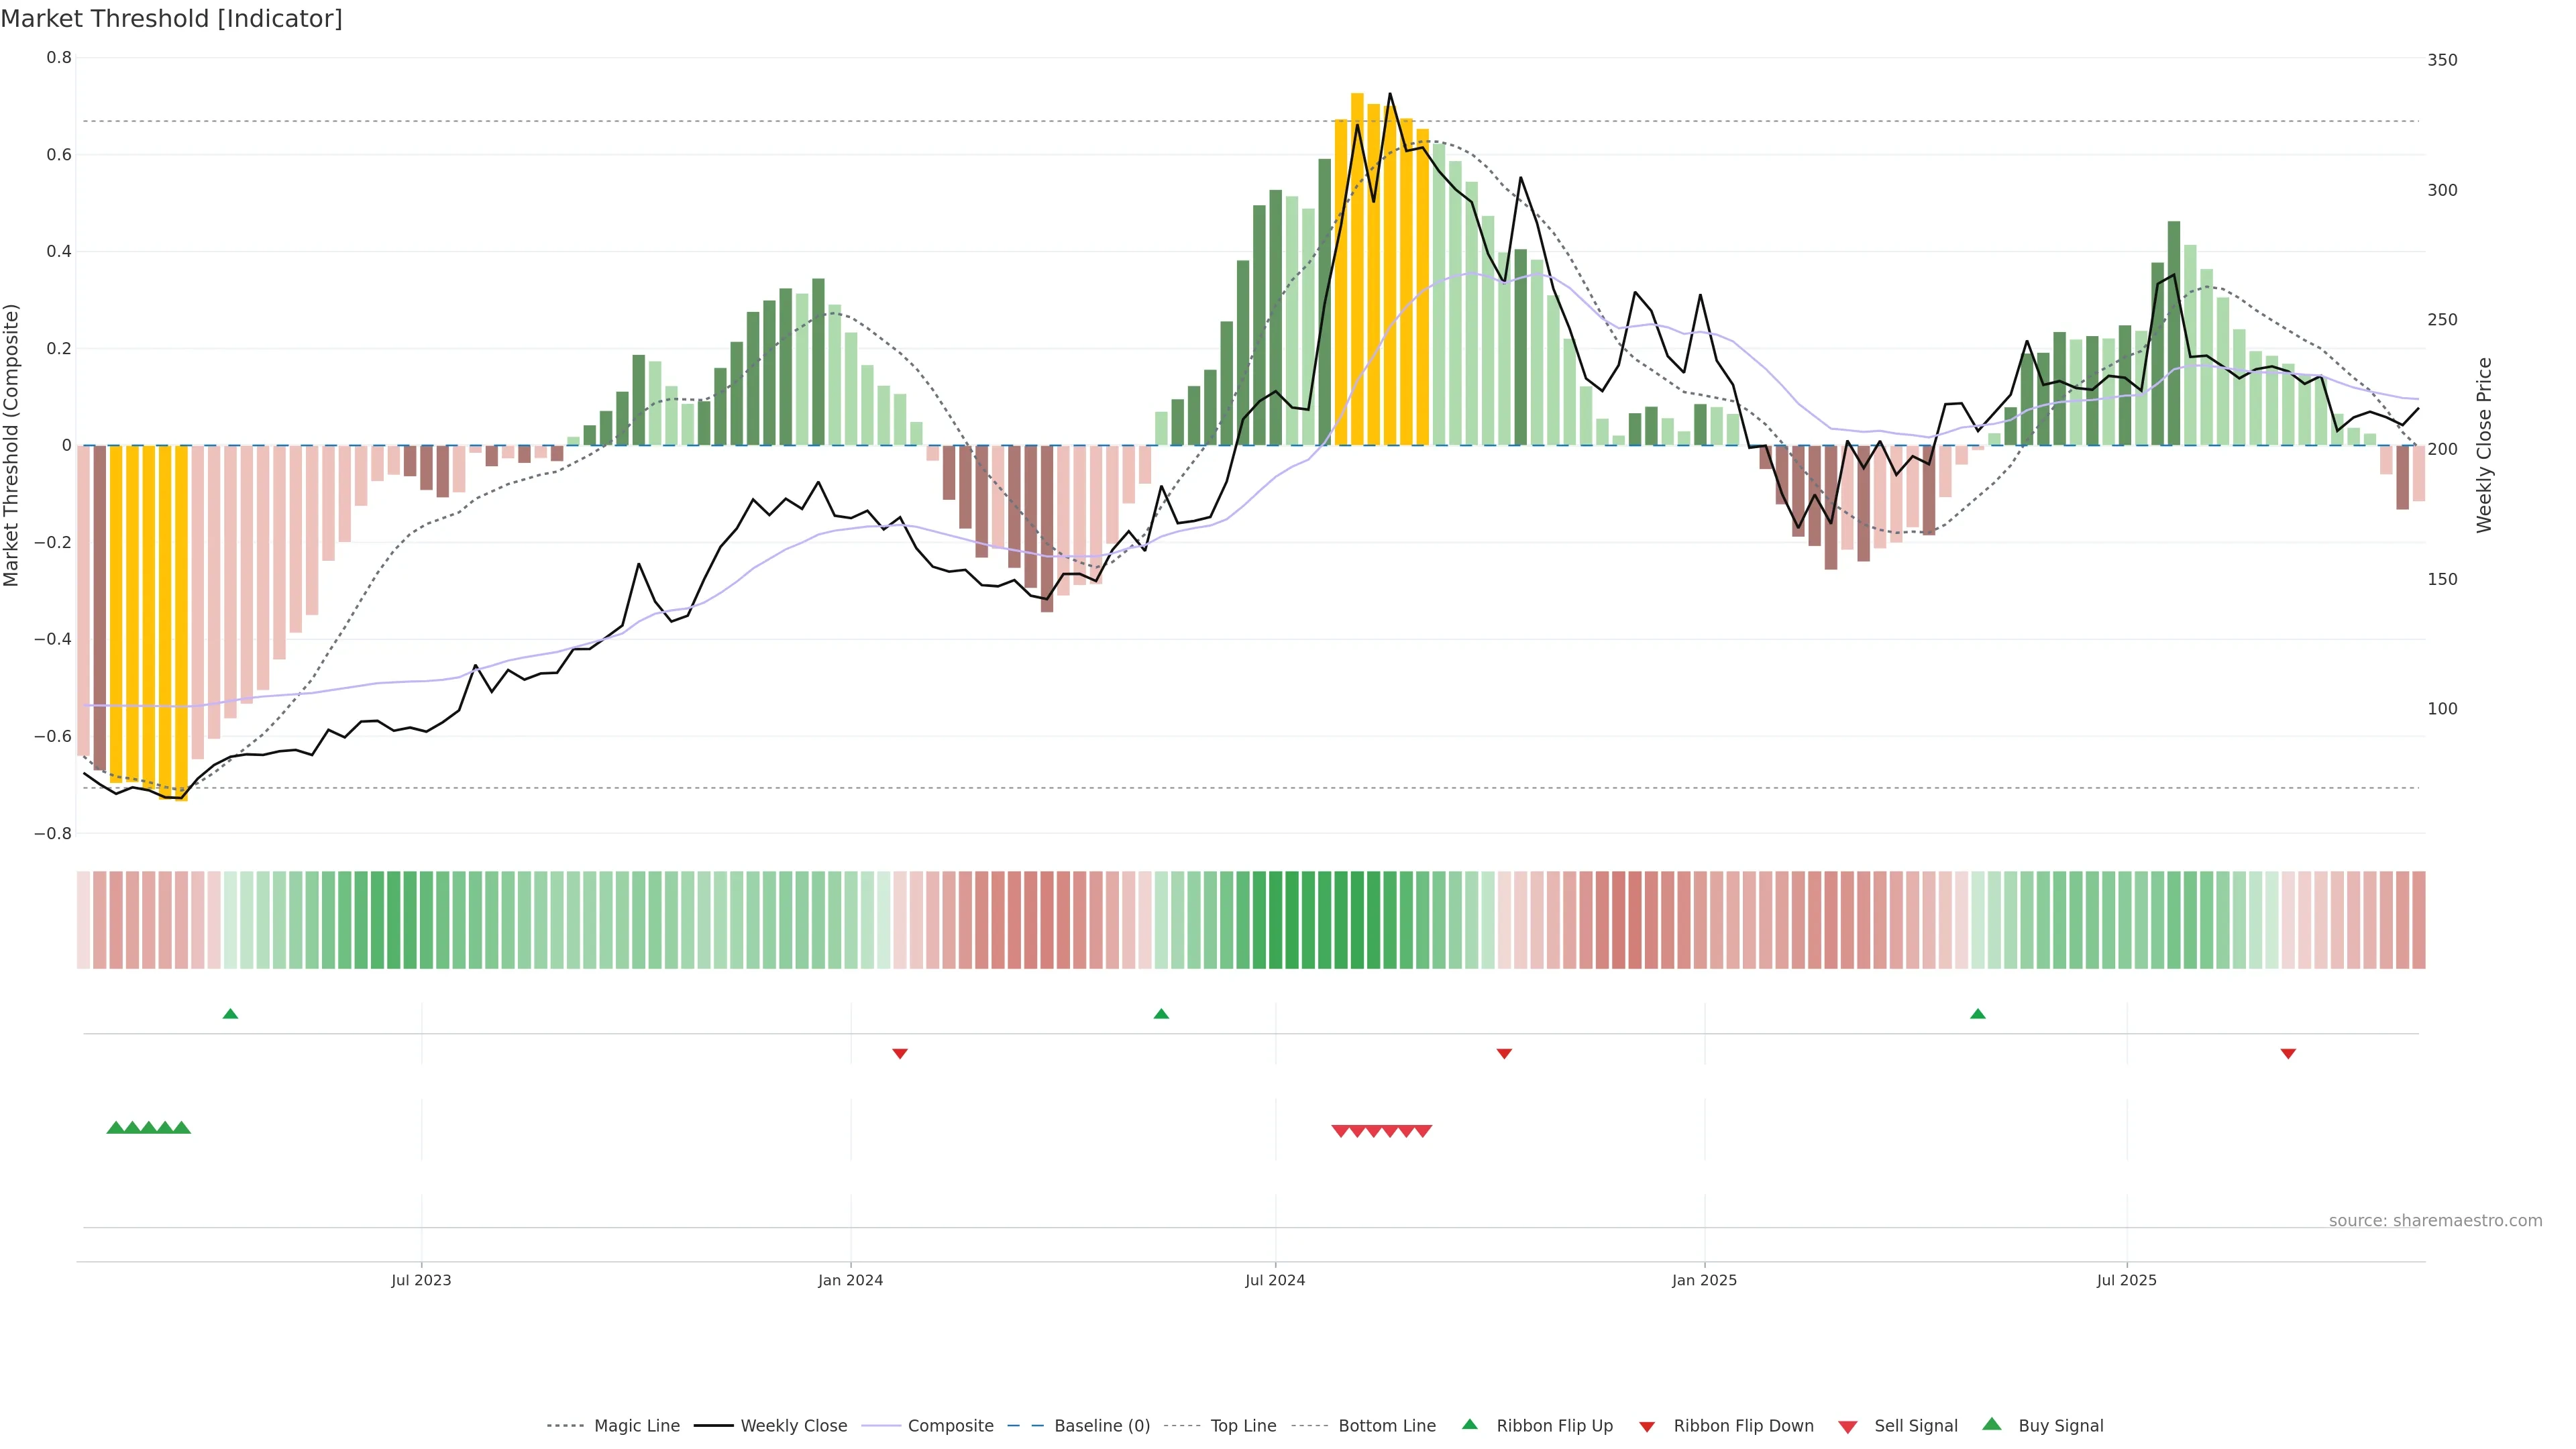
Task: Click the Buy Signal legend icon
Action: [x=1992, y=1425]
